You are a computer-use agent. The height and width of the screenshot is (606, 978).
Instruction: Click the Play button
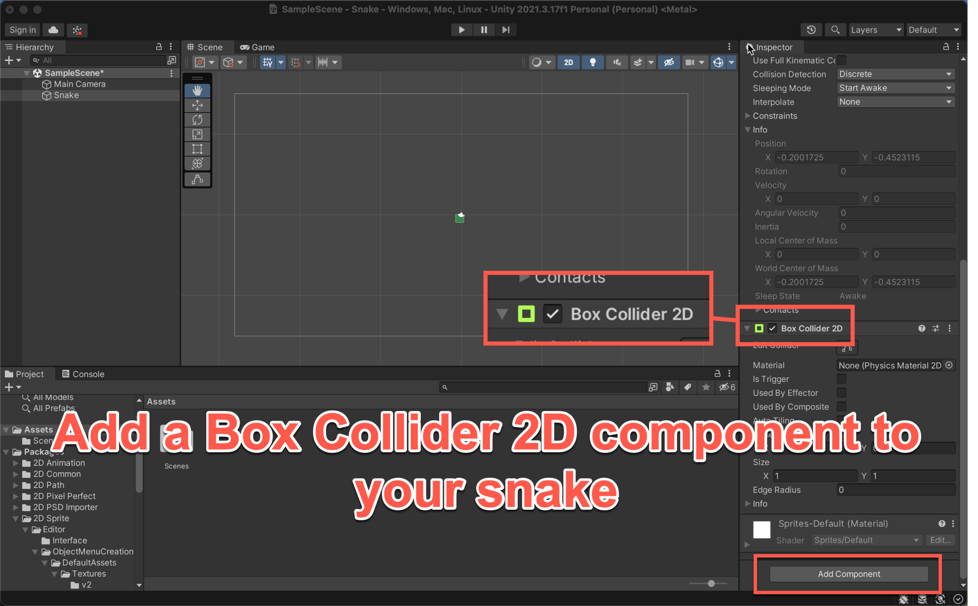461,30
